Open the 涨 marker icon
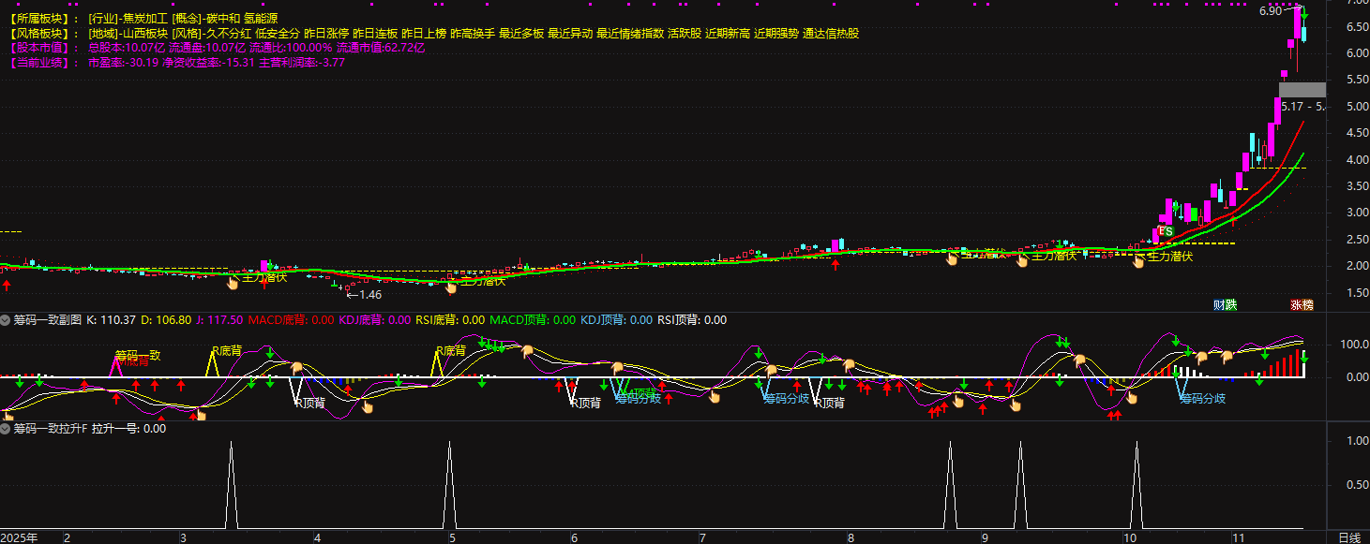Image resolution: width=1370 pixels, height=544 pixels. point(1296,304)
